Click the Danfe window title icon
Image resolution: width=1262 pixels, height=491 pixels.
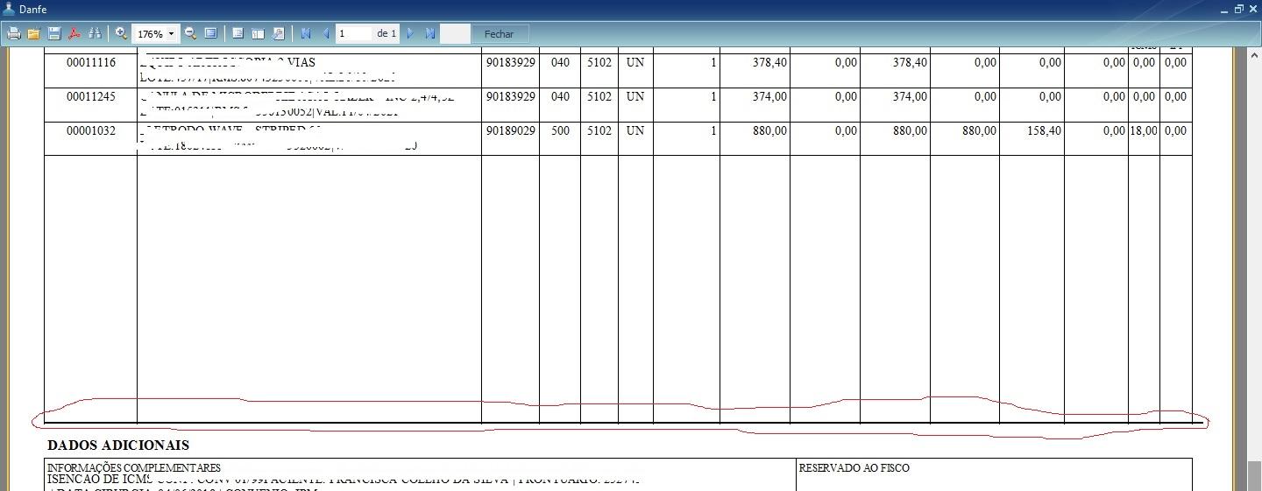click(x=9, y=9)
